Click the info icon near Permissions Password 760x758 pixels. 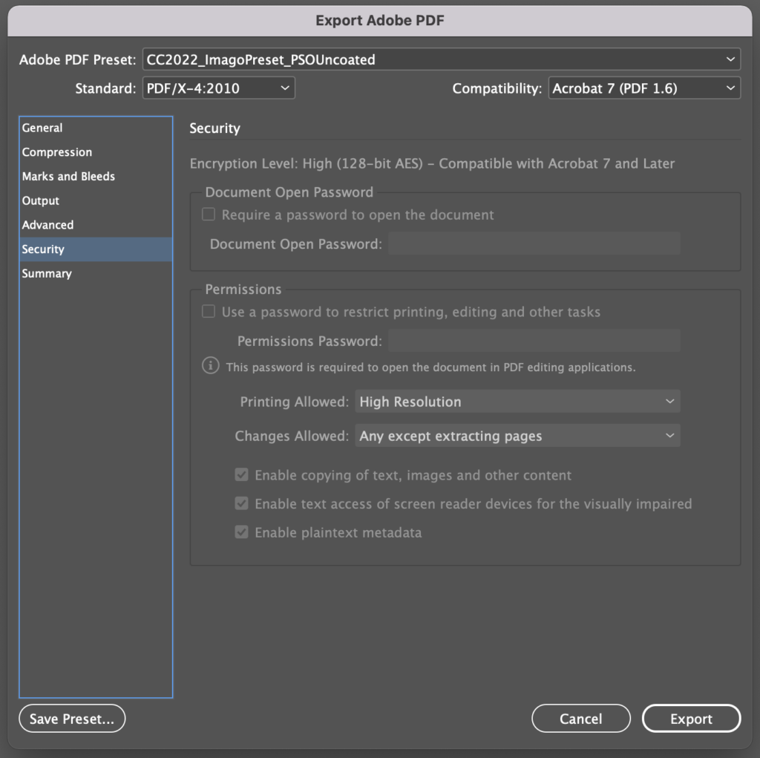(210, 365)
